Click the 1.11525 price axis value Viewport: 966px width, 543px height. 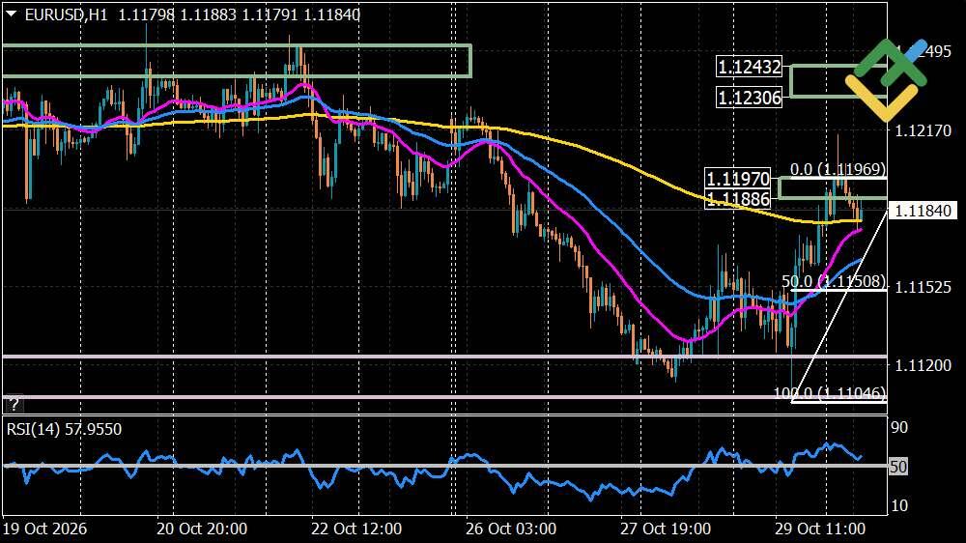click(923, 287)
